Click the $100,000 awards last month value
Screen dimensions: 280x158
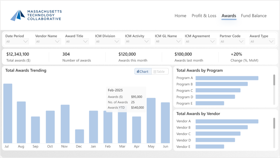[x=183, y=54]
